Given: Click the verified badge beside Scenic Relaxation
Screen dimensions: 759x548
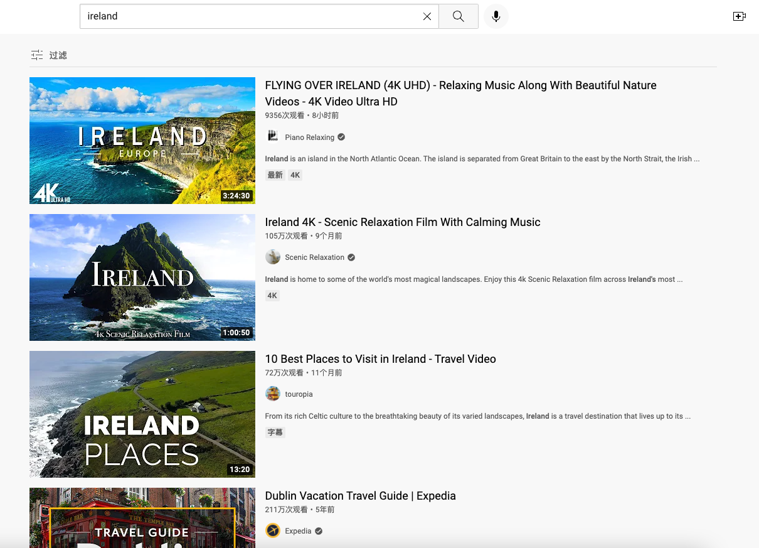Looking at the screenshot, I should [351, 257].
